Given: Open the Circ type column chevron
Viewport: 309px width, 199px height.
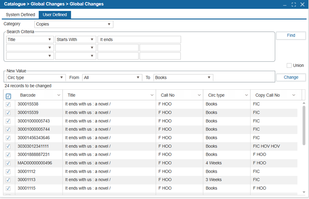Looking at the screenshot, I should pyautogui.click(x=246, y=95).
